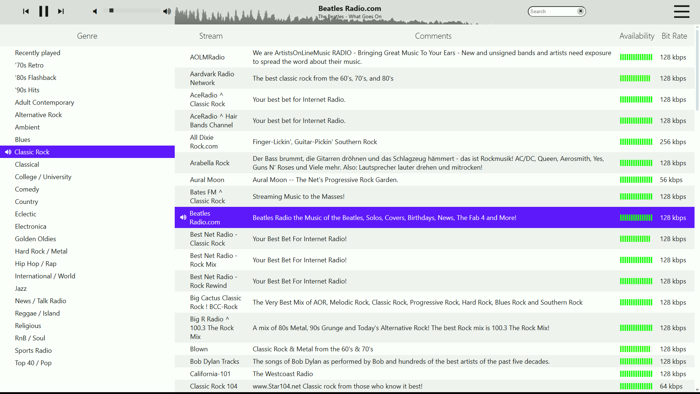The width and height of the screenshot is (700, 394).
Task: Click the speaker icon next to Classic Rock
Action: pos(8,152)
